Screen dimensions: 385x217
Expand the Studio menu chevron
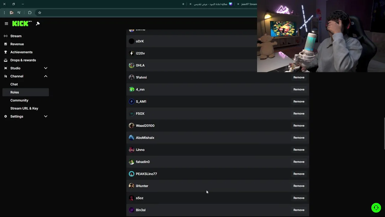pyautogui.click(x=46, y=68)
